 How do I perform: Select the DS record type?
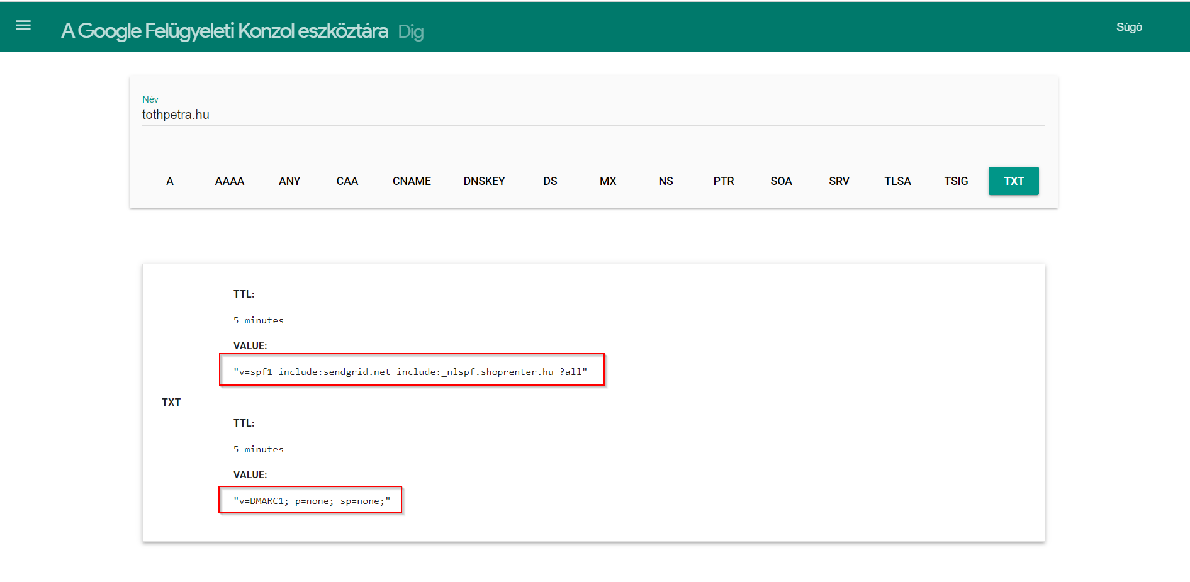[x=551, y=181]
